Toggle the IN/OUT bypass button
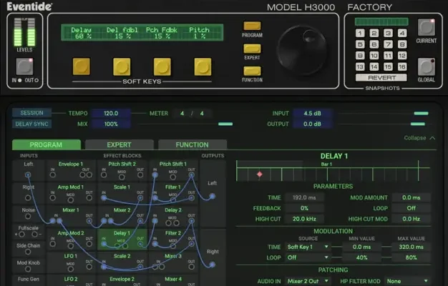Screen dimensions: 448x286 pos(24,66)
